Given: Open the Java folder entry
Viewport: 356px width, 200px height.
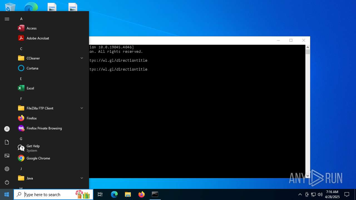Looking at the screenshot, I should pos(51,178).
